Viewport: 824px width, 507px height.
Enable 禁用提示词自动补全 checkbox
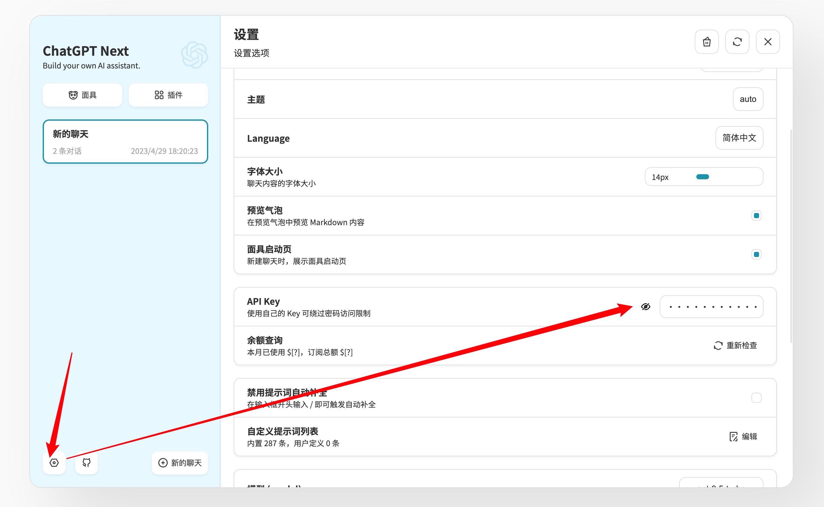point(756,398)
